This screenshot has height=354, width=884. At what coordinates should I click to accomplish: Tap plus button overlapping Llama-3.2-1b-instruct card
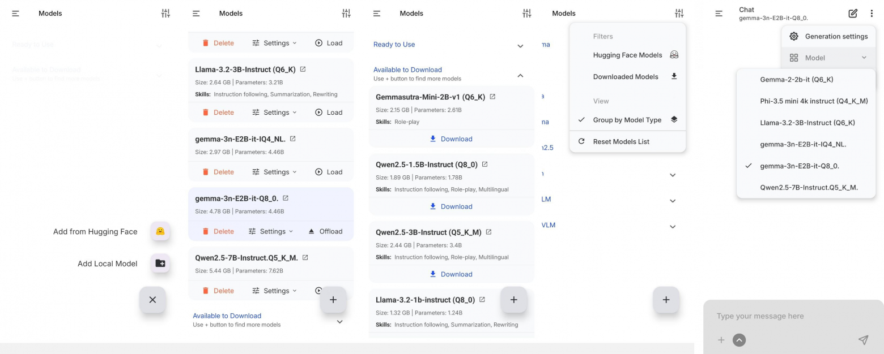pos(514,300)
